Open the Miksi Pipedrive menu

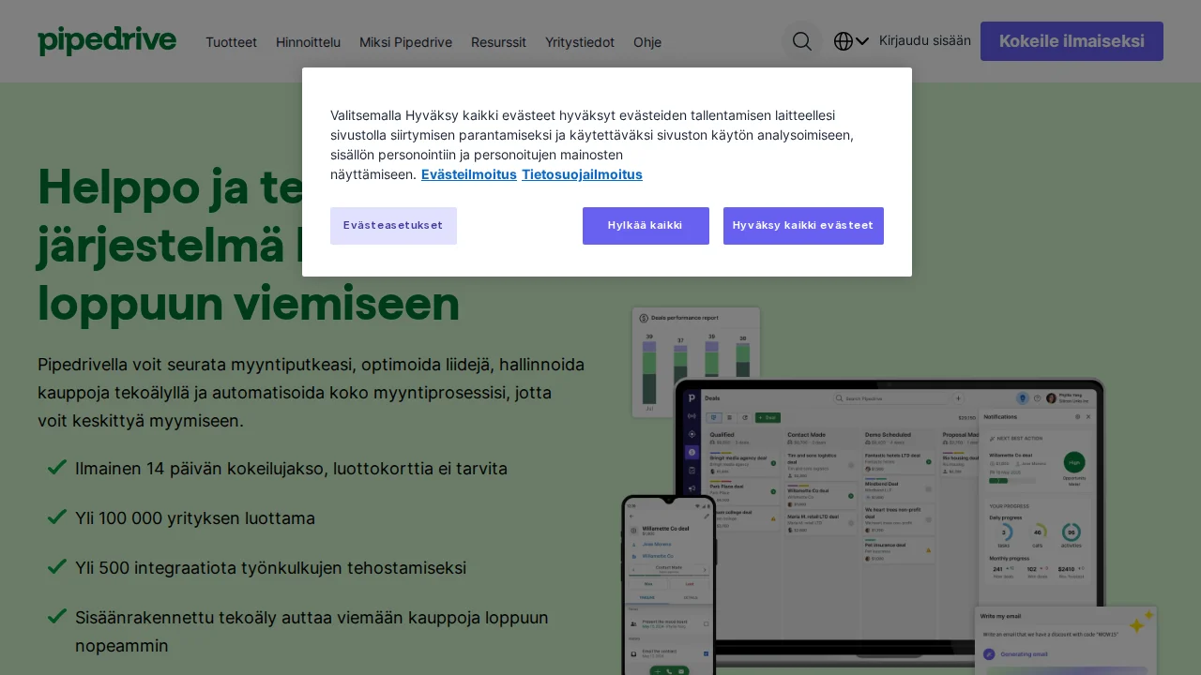click(x=405, y=42)
